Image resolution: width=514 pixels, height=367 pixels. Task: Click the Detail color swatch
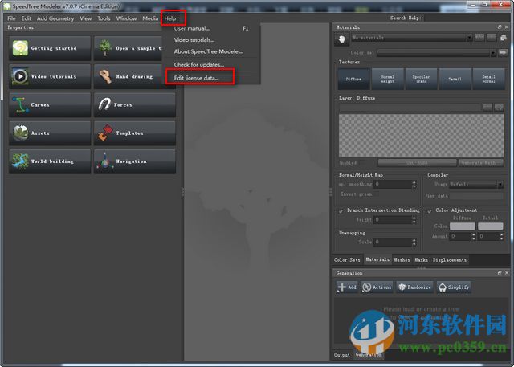491,226
